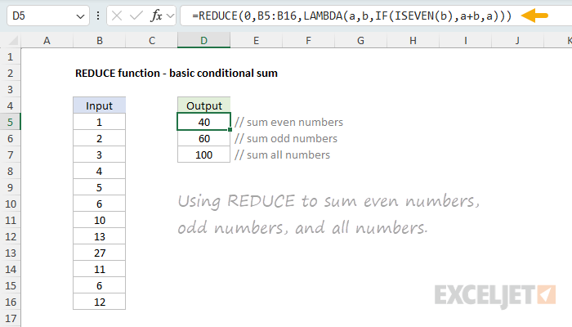The height and width of the screenshot is (327, 572).
Task: Expand the Name Box dropdown arrow
Action: (80, 16)
